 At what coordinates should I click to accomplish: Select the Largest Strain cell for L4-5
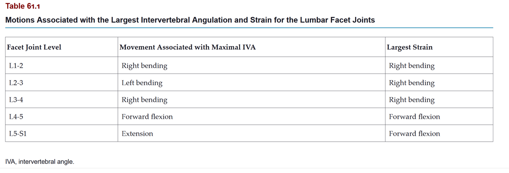[414, 117]
